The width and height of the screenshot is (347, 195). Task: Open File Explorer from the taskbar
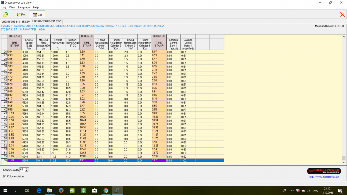point(50,191)
